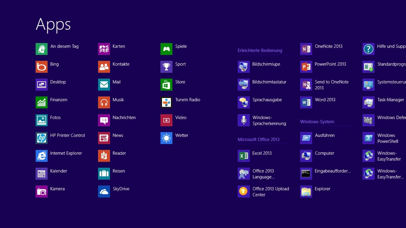Open the PowerPoint 2013 icon
Screen dimensions: 406x228
click(x=306, y=67)
